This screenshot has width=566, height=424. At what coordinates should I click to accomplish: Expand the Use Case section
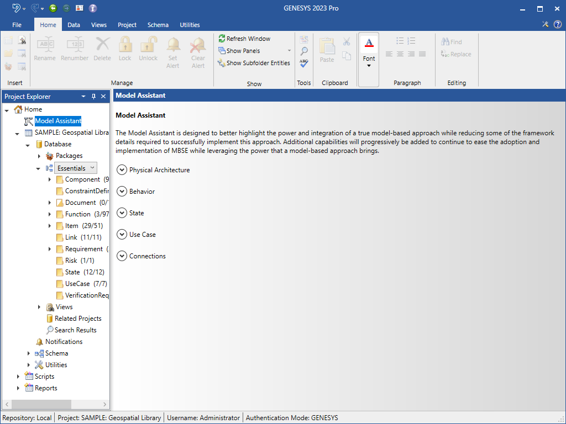(122, 234)
